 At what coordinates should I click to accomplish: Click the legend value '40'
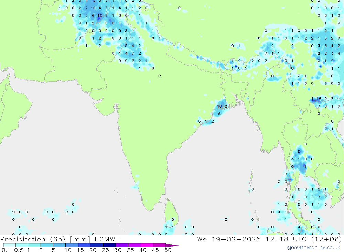(x=143, y=250)
